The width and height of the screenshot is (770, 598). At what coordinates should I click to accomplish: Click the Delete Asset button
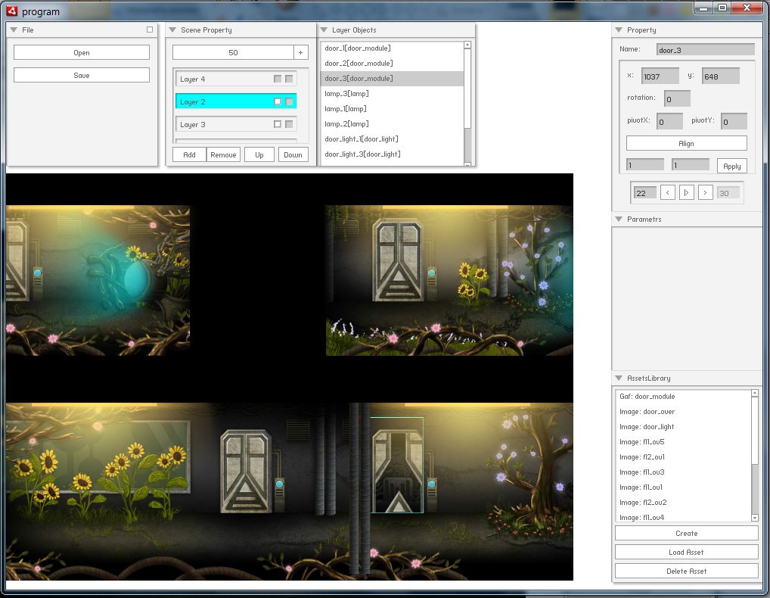tap(687, 571)
